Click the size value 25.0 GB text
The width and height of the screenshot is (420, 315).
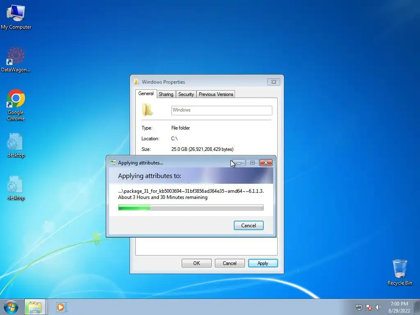(202, 149)
